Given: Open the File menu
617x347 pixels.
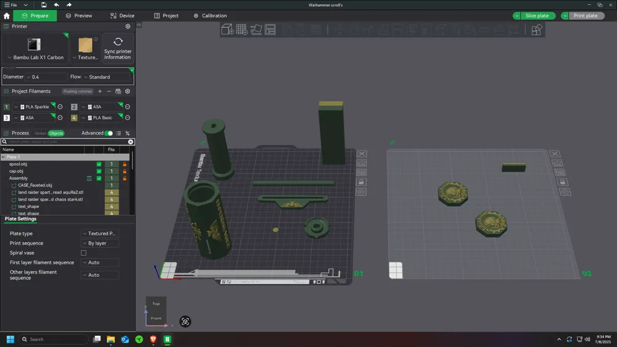Looking at the screenshot, I should [x=10, y=5].
